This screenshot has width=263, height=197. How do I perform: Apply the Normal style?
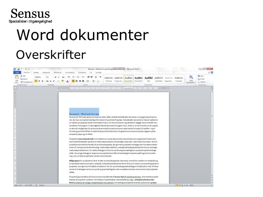point(109,79)
